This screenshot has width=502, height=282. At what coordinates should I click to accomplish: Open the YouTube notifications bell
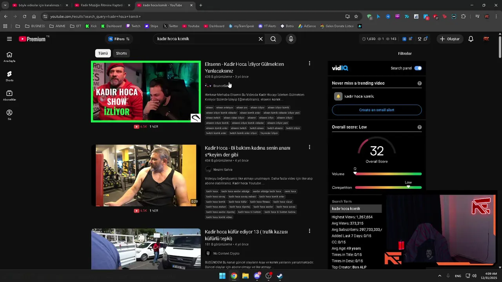471,39
